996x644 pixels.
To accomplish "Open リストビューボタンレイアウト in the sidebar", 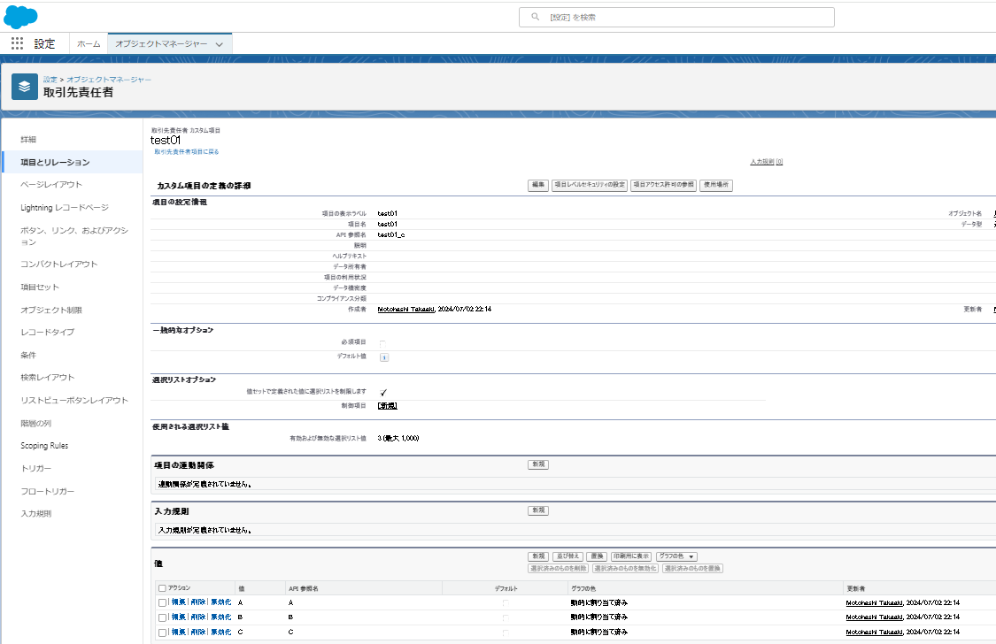I will (x=74, y=400).
